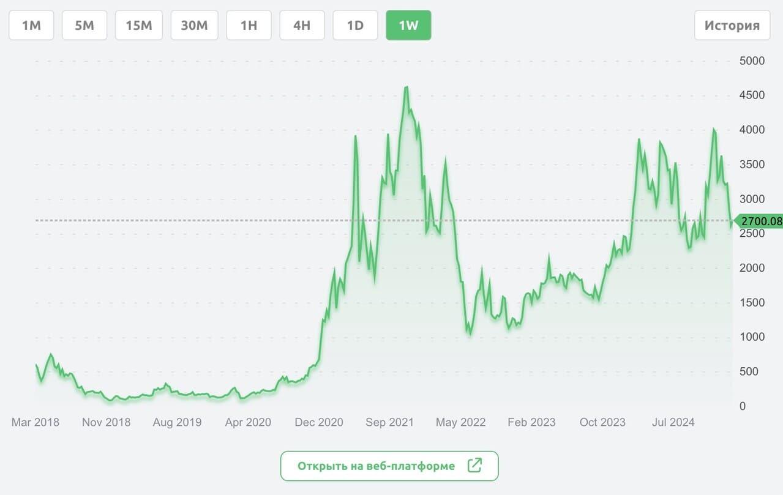This screenshot has height=495, width=783.
Task: Set chart interval to 30M
Action: coord(194,25)
